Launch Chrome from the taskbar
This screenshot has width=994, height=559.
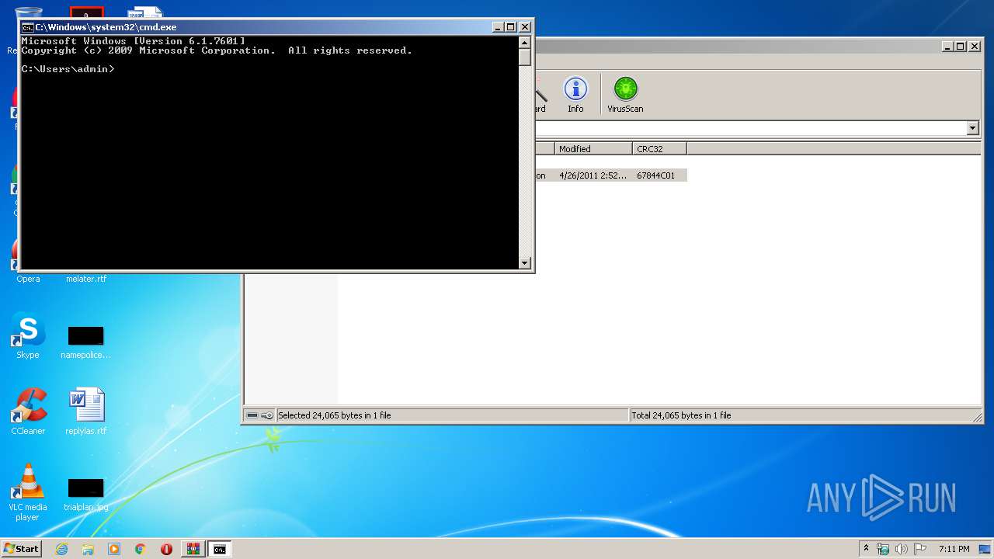coord(141,549)
